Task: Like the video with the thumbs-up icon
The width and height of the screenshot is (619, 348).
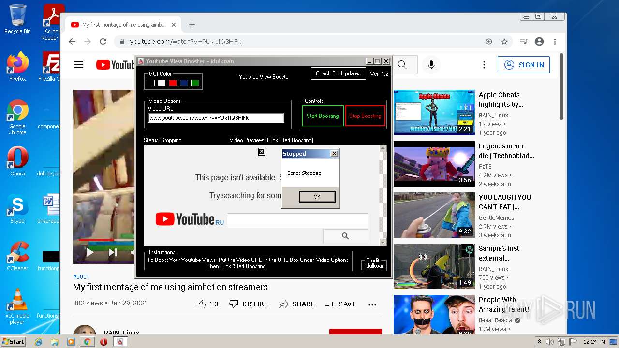Action: 201,304
